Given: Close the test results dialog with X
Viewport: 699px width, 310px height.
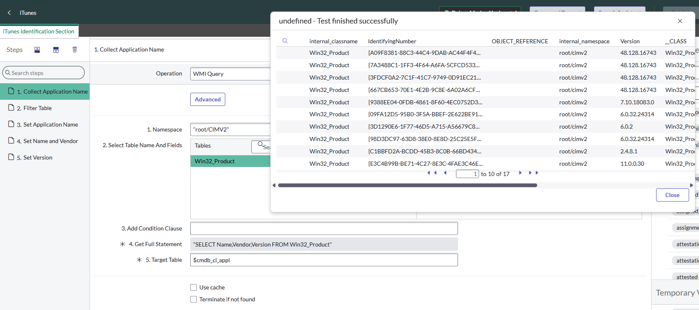Looking at the screenshot, I should (x=680, y=21).
